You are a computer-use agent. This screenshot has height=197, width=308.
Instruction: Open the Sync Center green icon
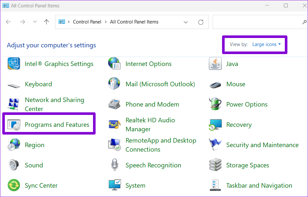coord(14,185)
